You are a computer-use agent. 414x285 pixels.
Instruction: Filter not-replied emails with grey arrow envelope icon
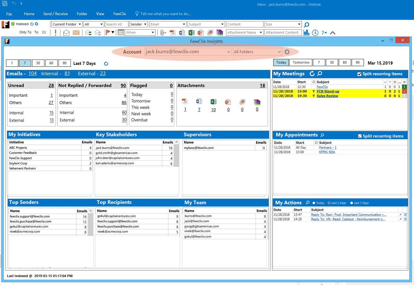point(98,32)
